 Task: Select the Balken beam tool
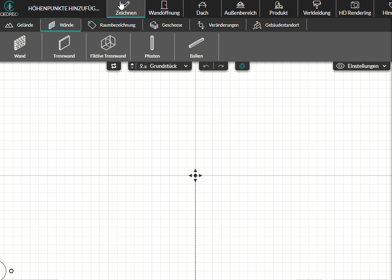(x=196, y=47)
